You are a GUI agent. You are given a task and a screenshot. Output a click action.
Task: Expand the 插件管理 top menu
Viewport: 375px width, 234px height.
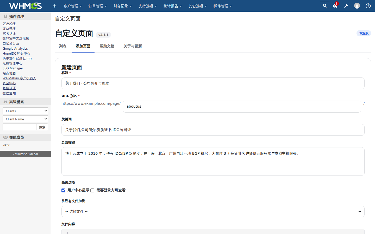tap(223, 6)
